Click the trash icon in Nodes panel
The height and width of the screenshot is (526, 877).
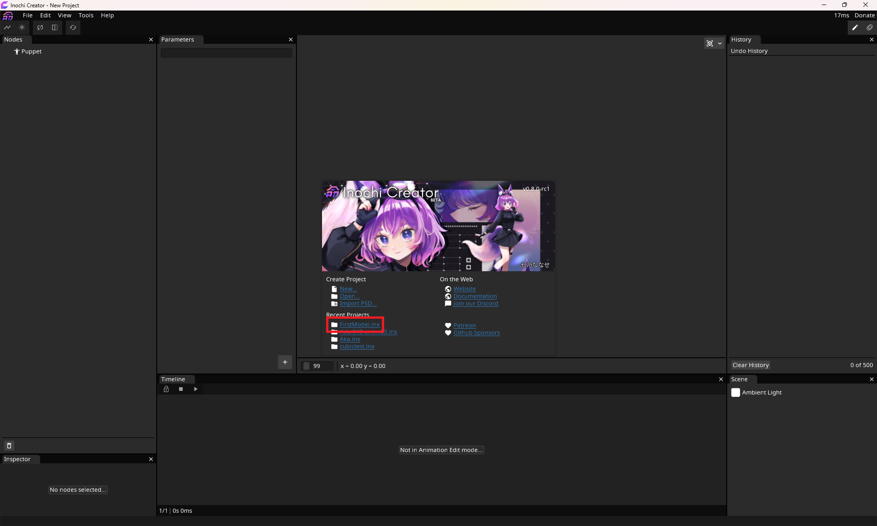pyautogui.click(x=9, y=446)
